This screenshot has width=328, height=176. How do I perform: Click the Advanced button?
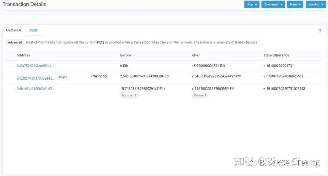15,42
